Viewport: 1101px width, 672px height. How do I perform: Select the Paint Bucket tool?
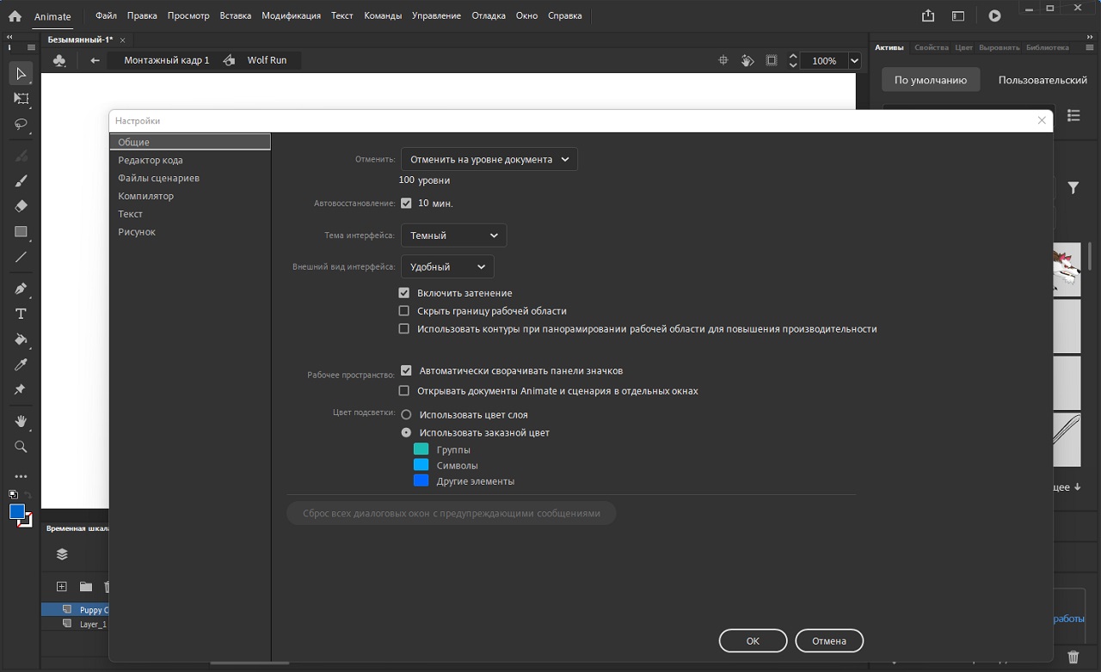[22, 339]
